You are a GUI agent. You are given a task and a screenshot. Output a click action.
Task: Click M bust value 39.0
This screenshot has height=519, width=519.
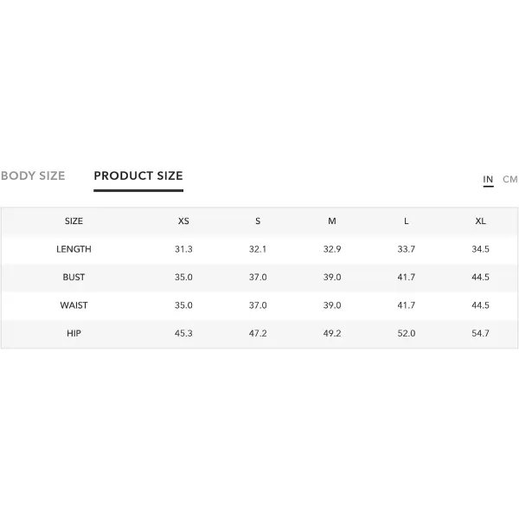pos(332,277)
